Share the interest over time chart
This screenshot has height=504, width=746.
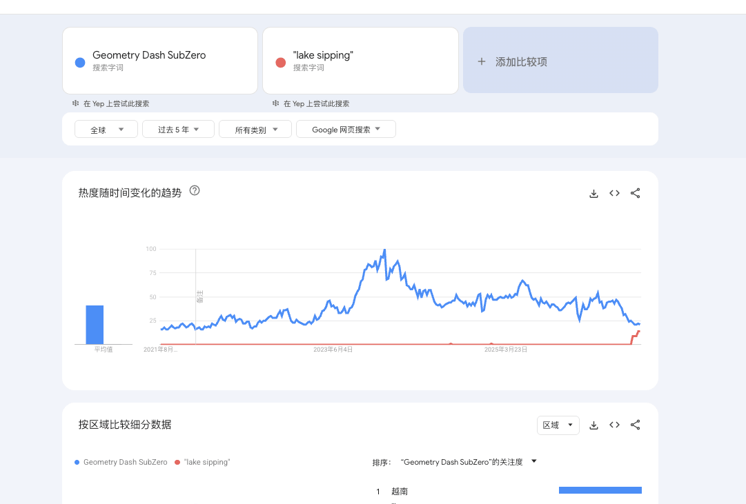pyautogui.click(x=635, y=193)
